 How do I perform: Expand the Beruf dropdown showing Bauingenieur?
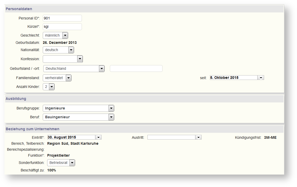point(111,117)
